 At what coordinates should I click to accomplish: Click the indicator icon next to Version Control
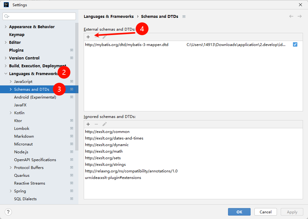coord(72,58)
